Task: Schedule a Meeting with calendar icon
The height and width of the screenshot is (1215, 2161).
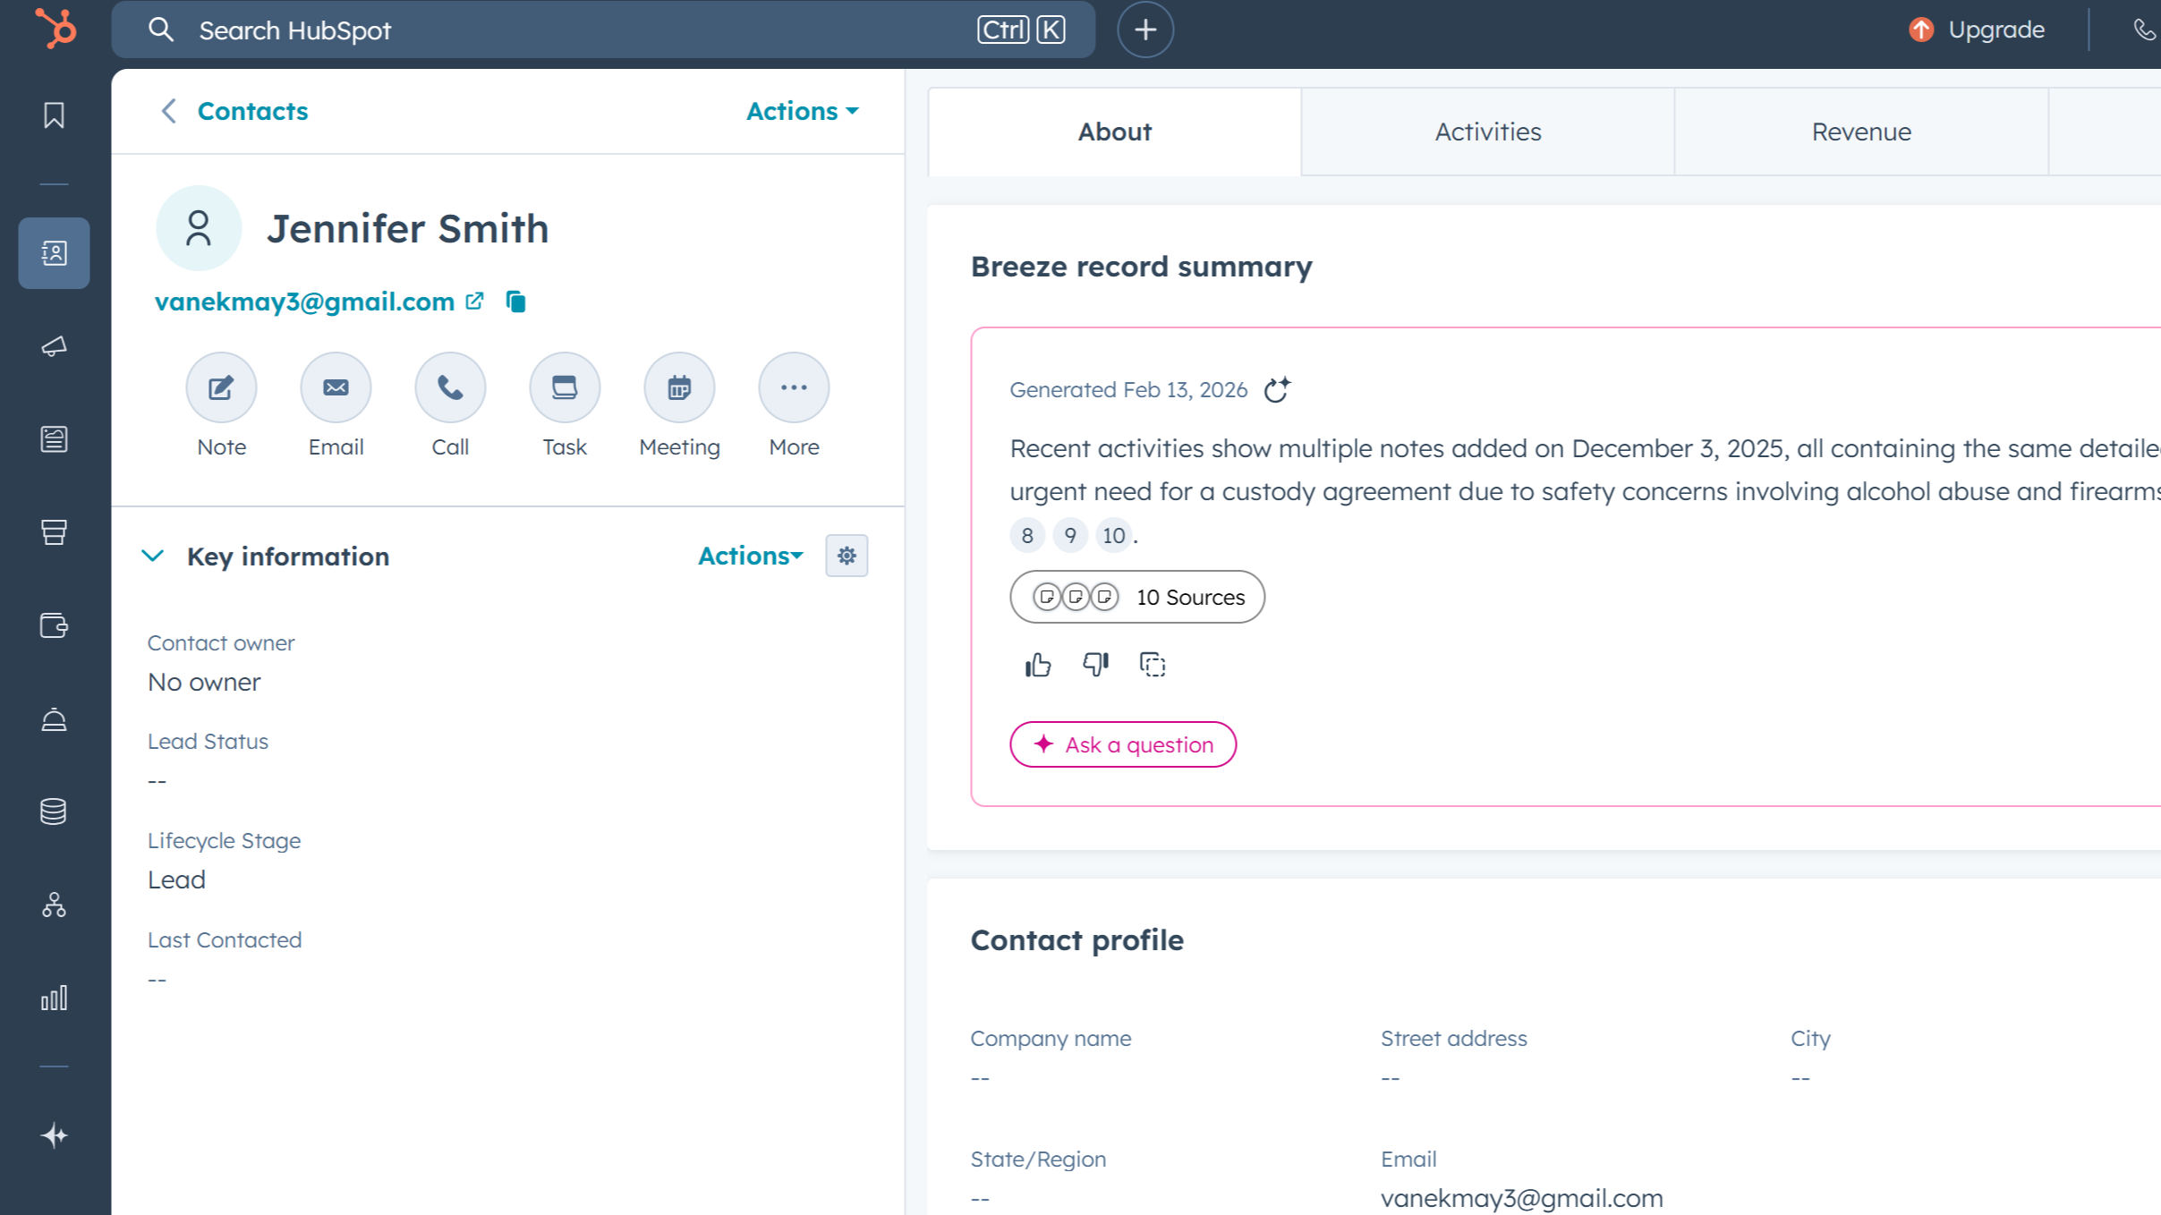Action: click(x=679, y=387)
